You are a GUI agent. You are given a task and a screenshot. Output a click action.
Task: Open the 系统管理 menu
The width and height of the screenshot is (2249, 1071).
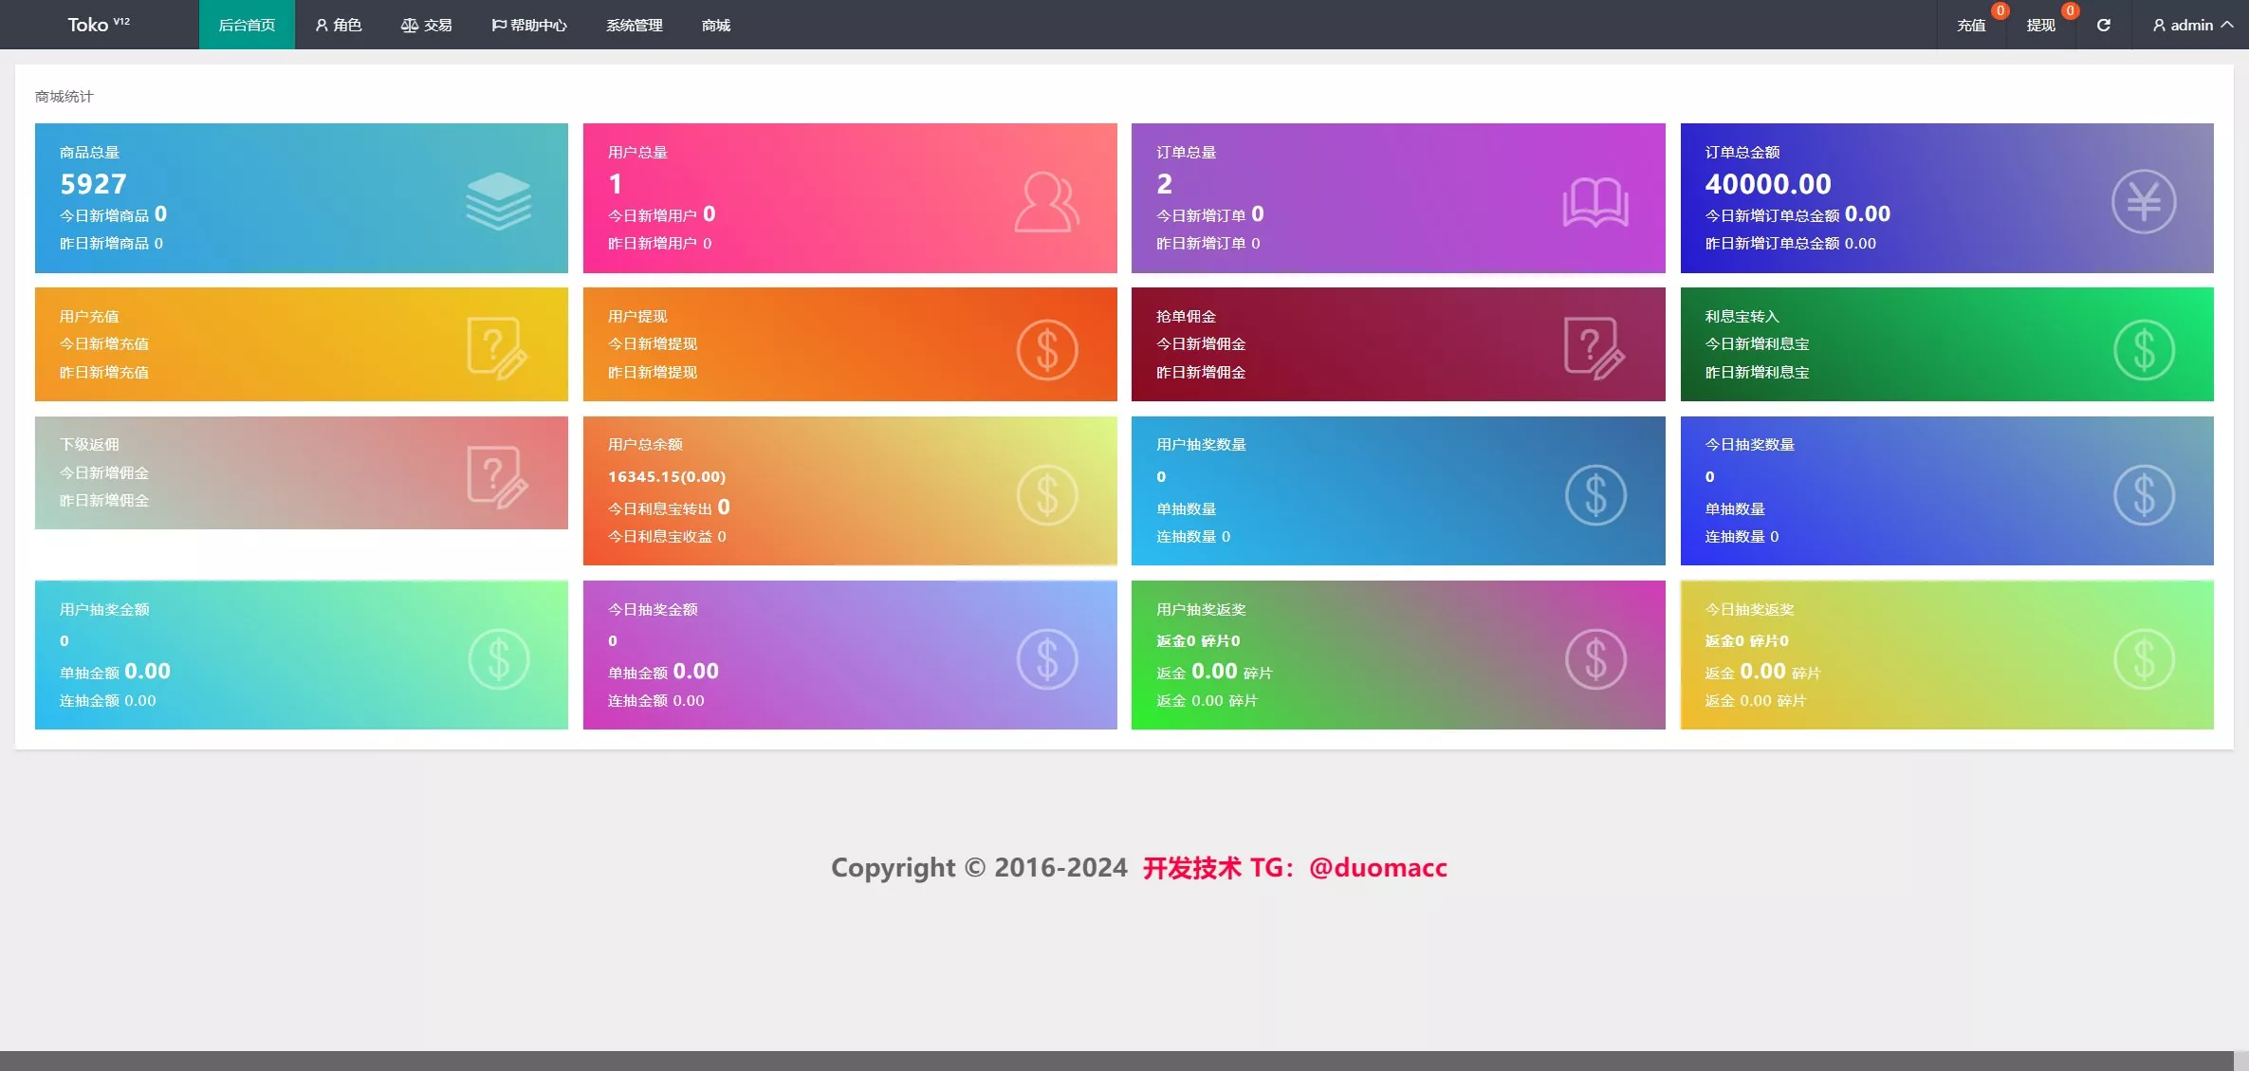point(635,26)
